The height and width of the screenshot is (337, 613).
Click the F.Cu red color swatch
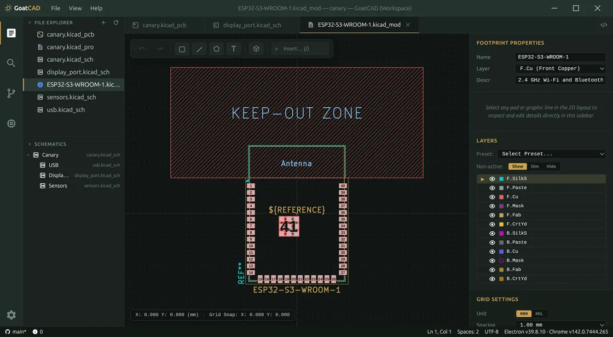(501, 197)
